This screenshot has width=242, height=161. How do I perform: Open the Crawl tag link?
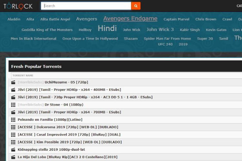[227, 19]
